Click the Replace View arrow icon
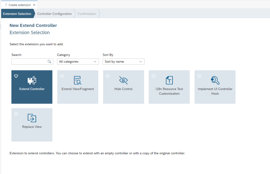The image size is (270, 174). click(32, 118)
